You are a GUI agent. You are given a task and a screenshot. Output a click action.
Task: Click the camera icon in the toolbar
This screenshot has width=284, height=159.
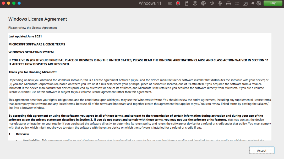[237, 3]
